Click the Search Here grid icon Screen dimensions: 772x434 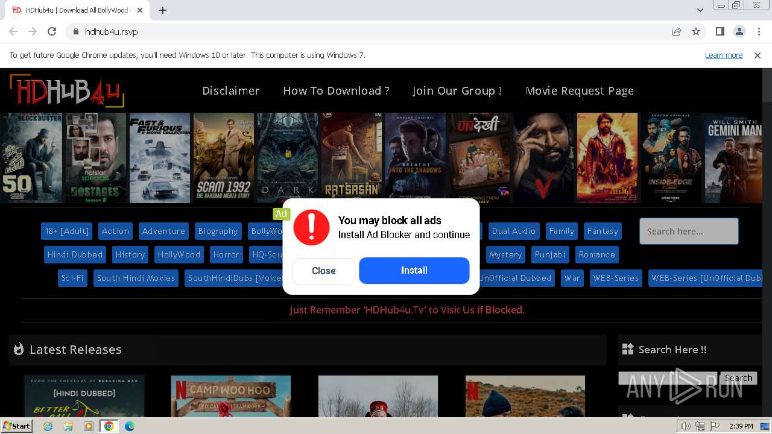(x=628, y=349)
